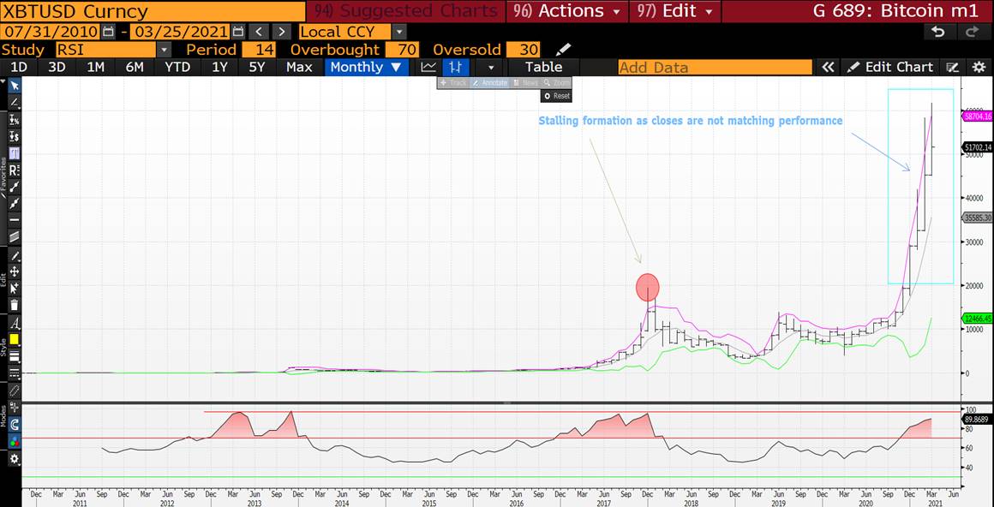Click the Edit Chart button
Screen dimensions: 994x507
pyautogui.click(x=890, y=67)
